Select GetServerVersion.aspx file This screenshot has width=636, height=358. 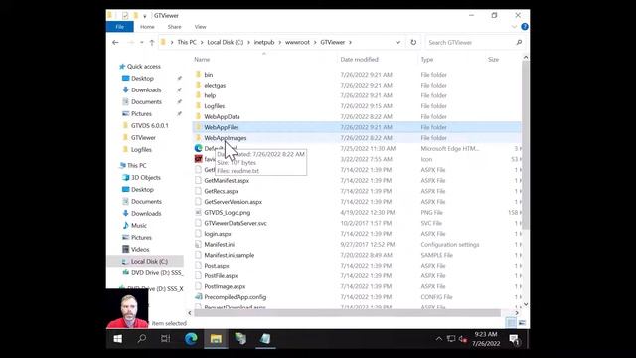[234, 202]
